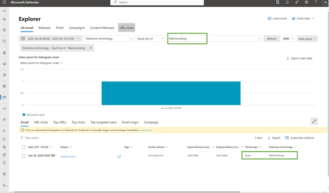
Task: Switch to the Phish tab
Action: [x=60, y=28]
